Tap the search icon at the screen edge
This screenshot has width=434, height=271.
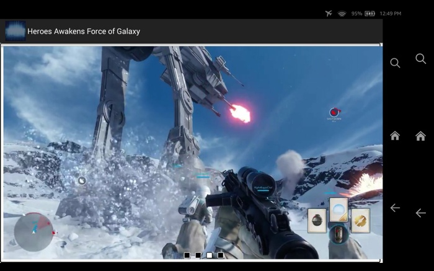[421, 59]
